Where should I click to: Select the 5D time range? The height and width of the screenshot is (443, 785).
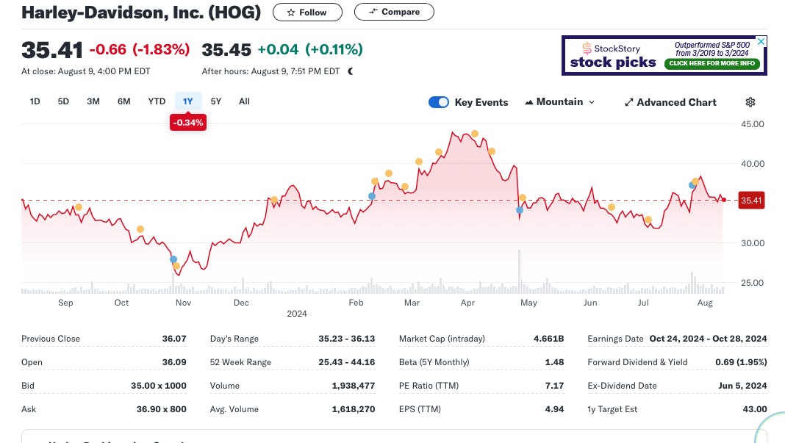[x=63, y=101]
